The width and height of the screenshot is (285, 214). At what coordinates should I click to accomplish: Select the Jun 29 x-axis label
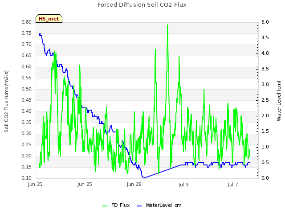(x=134, y=184)
